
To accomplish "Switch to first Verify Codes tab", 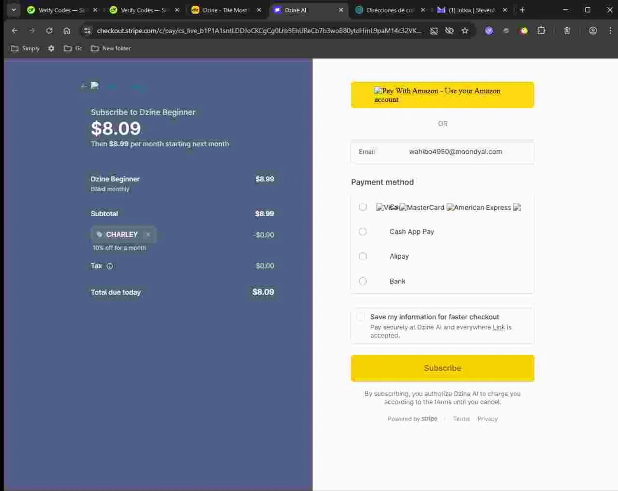I will (x=62, y=10).
